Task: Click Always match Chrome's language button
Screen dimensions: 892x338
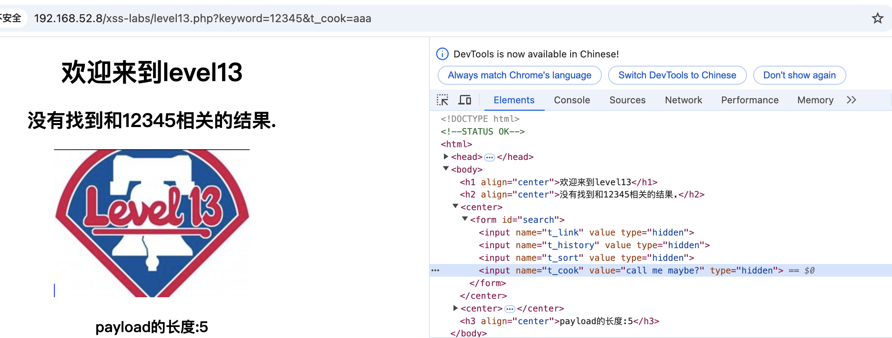Action: [x=519, y=75]
